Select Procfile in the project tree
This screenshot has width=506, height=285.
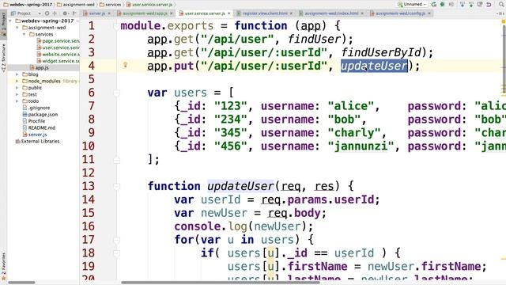(34, 121)
